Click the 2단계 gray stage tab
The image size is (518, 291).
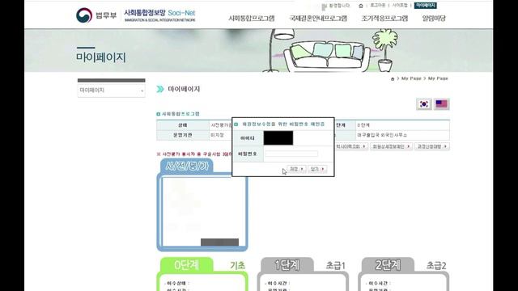pyautogui.click(x=388, y=265)
